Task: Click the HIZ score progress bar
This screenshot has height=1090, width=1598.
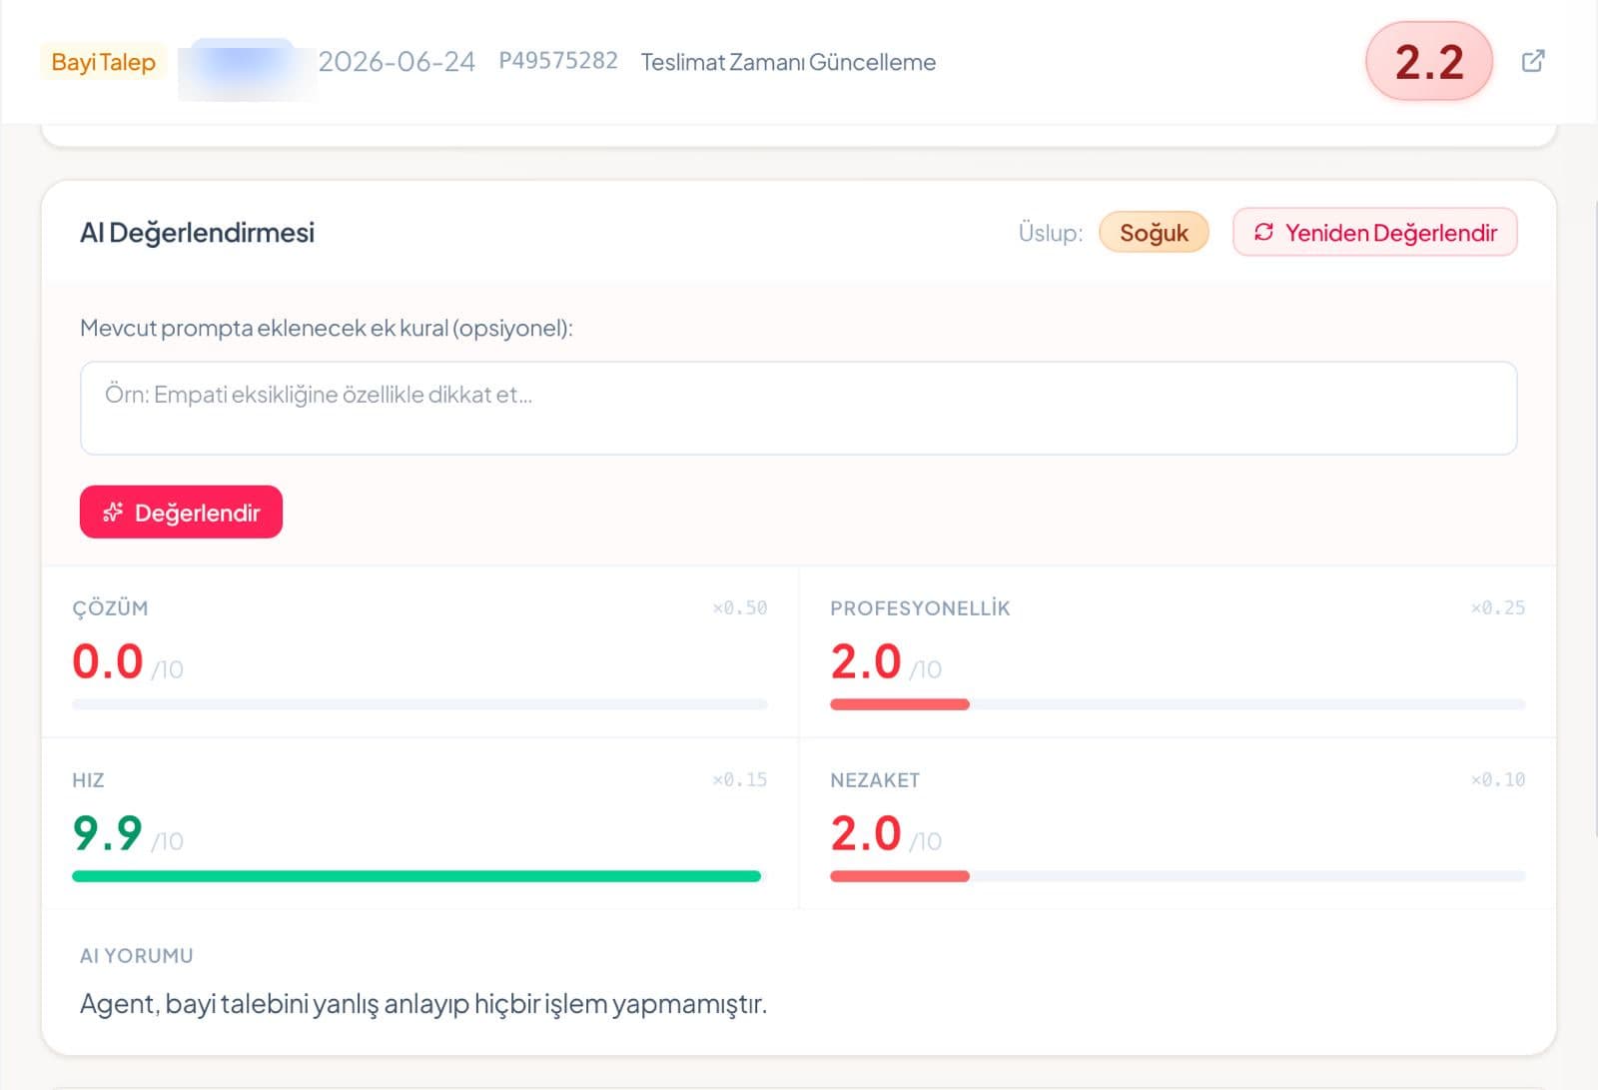Action: click(419, 876)
